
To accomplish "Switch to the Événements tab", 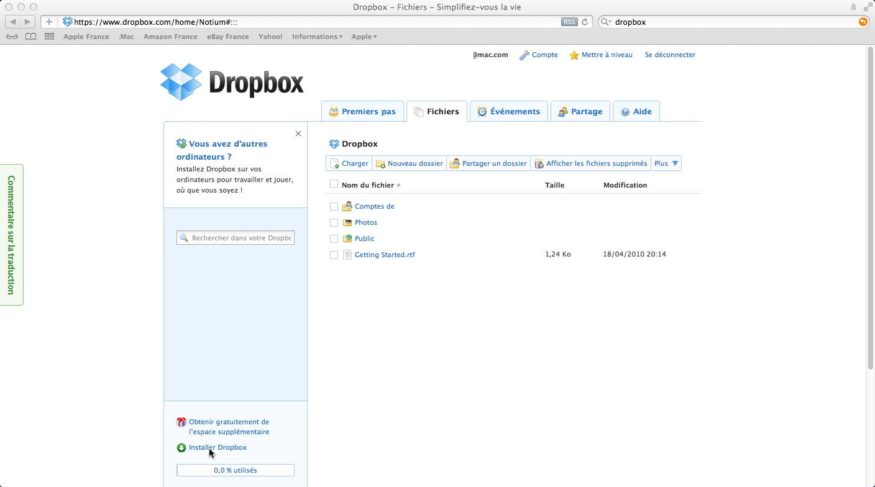I will pos(508,111).
